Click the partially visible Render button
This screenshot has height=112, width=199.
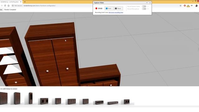pyautogui.click(x=1, y=10)
